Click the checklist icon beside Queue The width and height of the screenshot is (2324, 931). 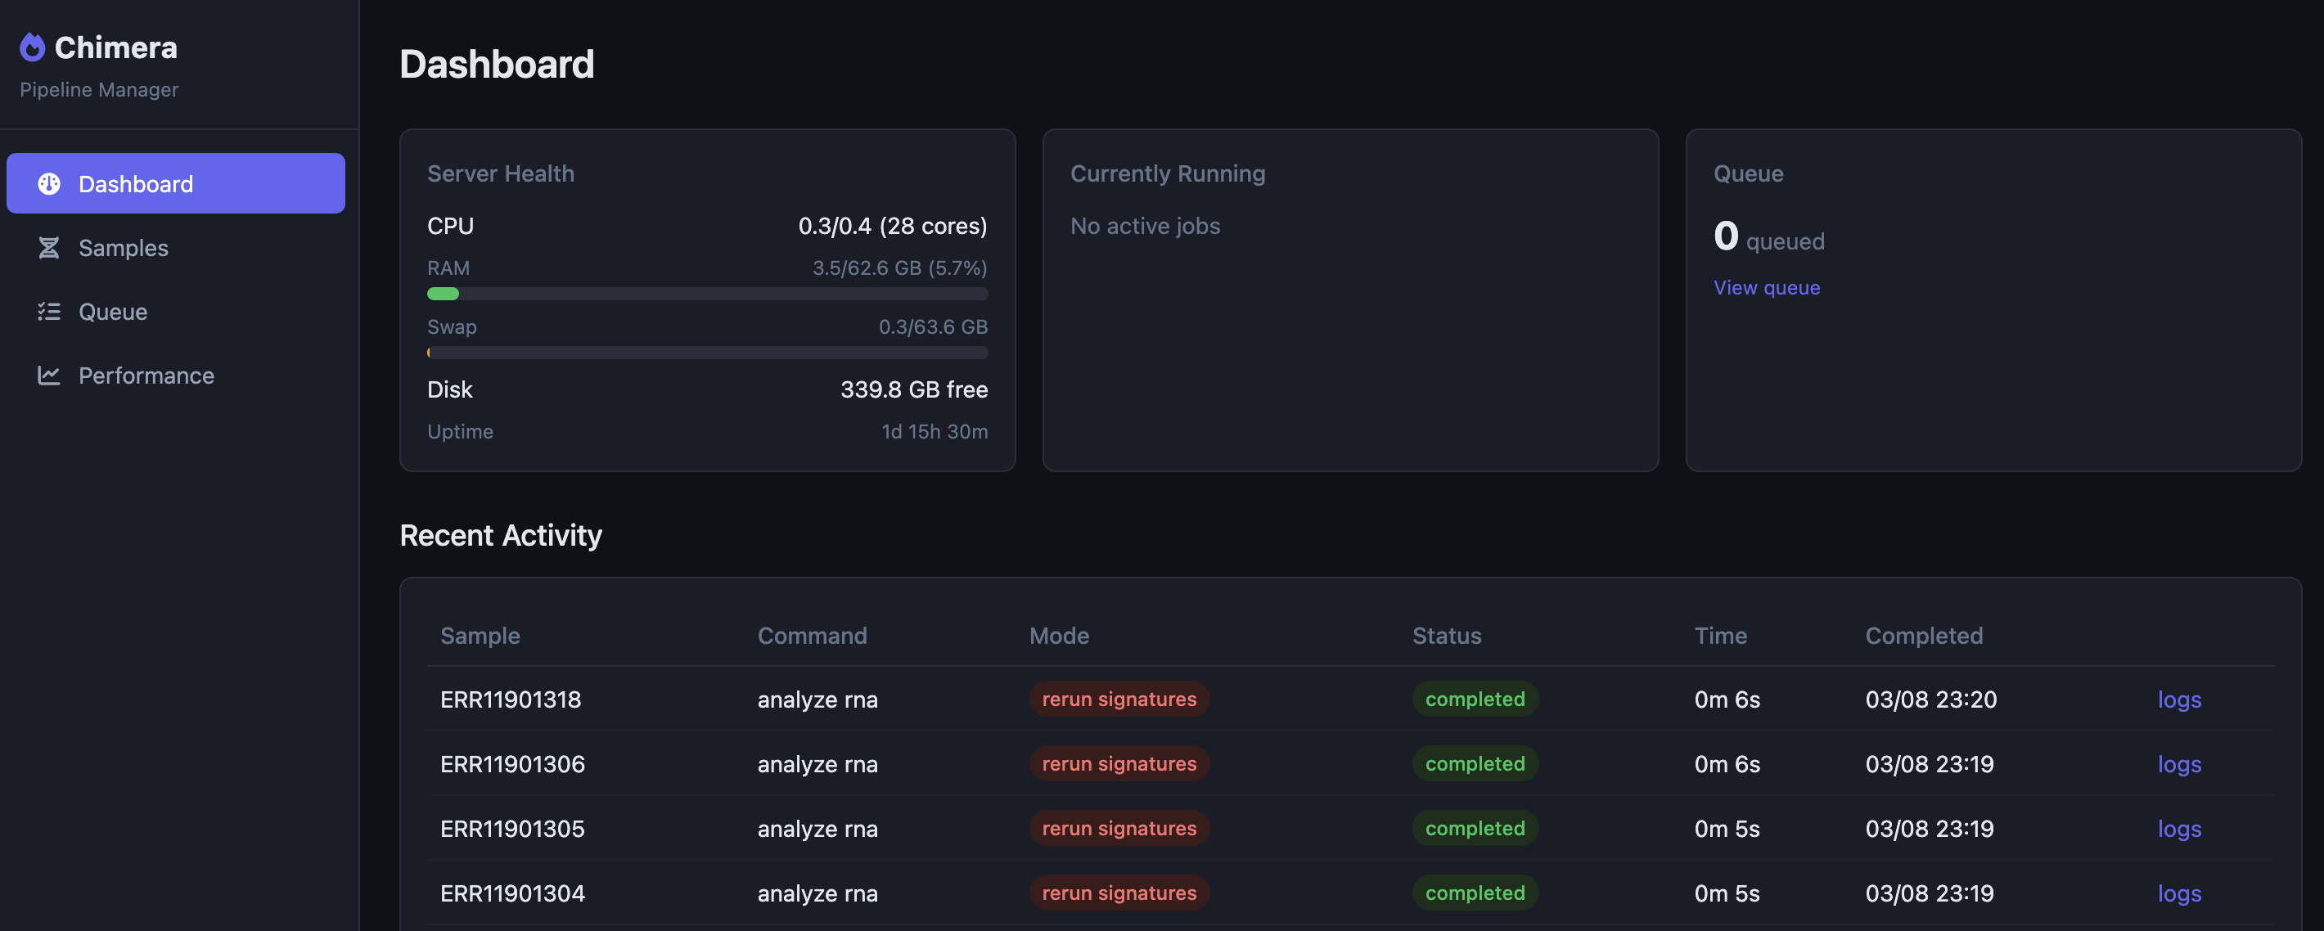(x=50, y=311)
